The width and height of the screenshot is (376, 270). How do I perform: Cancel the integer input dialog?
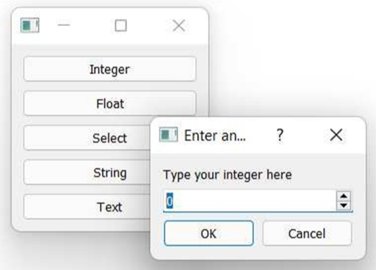click(x=307, y=233)
